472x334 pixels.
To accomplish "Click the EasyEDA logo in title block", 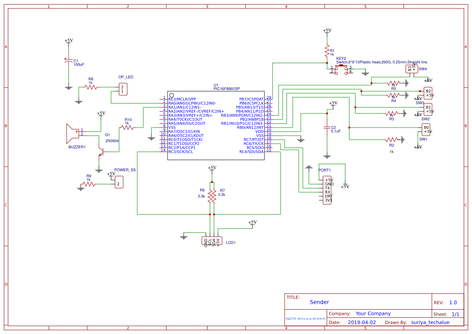I will [305, 319].
